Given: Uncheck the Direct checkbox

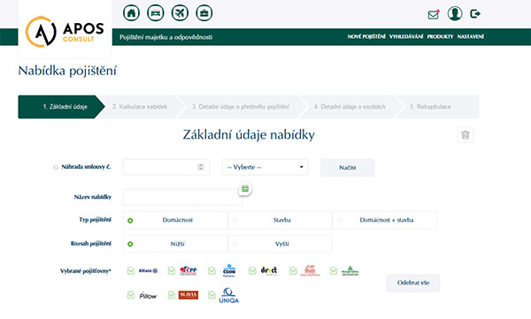Looking at the screenshot, I should (x=252, y=270).
